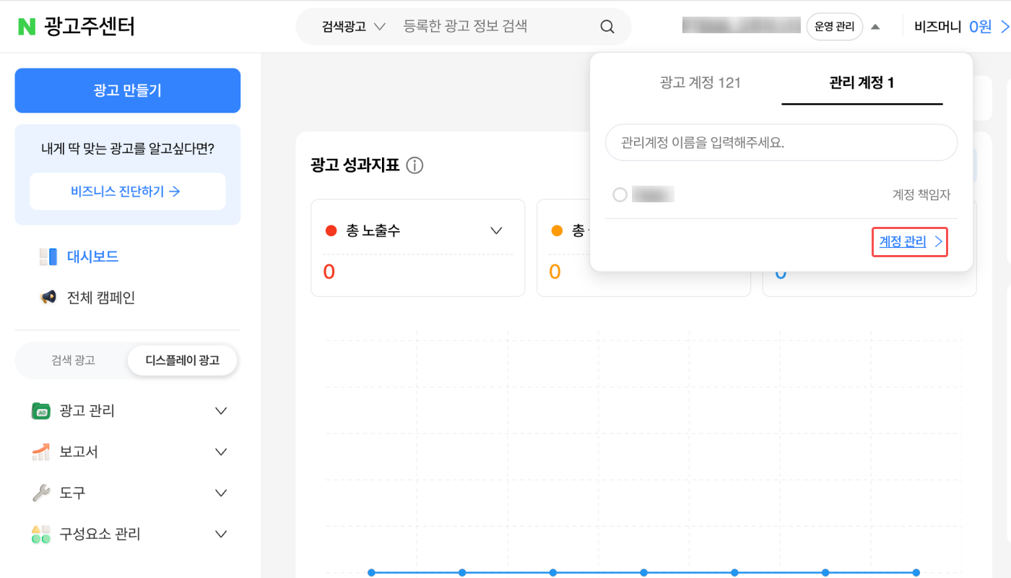The width and height of the screenshot is (1011, 578).
Task: Click the info icon beside 광고 성과지표
Action: point(415,165)
